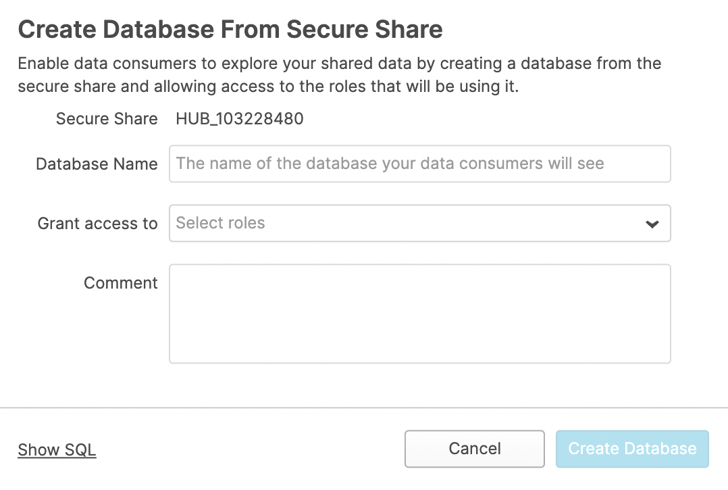Click the Select roles placeholder text

(x=220, y=223)
